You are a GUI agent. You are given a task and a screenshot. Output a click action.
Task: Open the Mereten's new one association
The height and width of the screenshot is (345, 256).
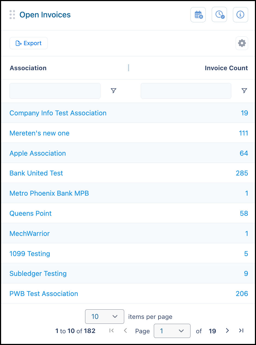39,133
